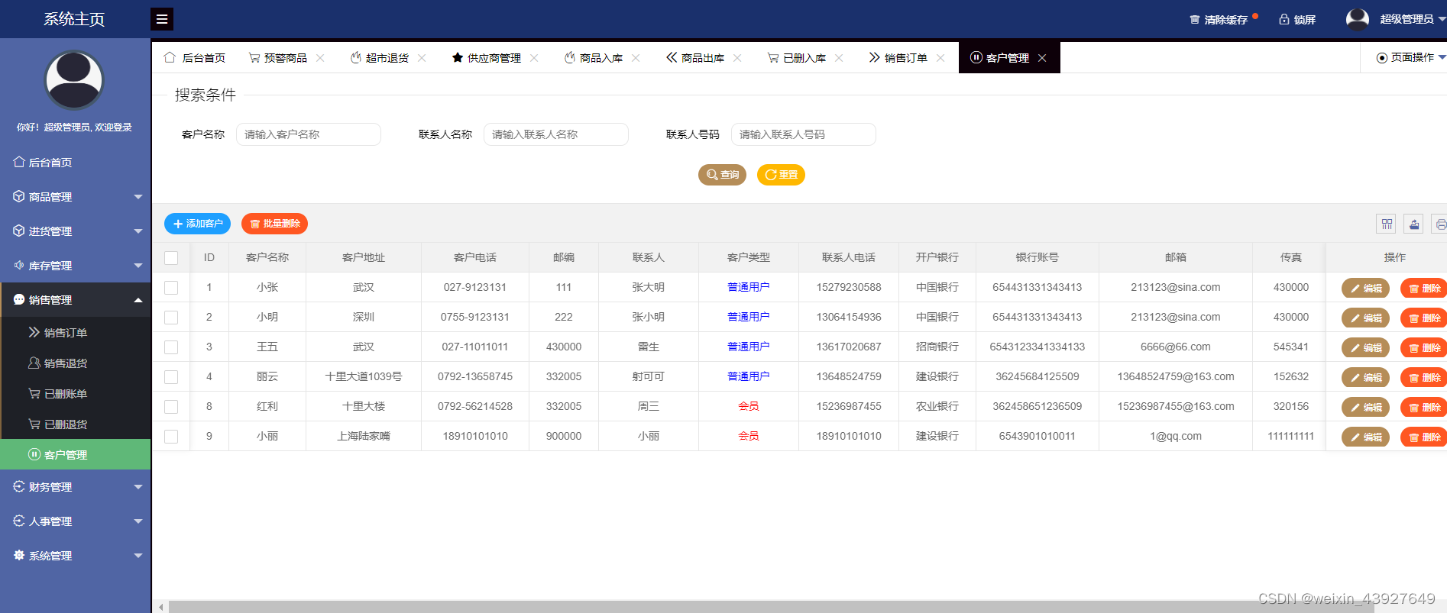Open 已删账单 in the sidebar
The width and height of the screenshot is (1447, 613).
pos(76,393)
